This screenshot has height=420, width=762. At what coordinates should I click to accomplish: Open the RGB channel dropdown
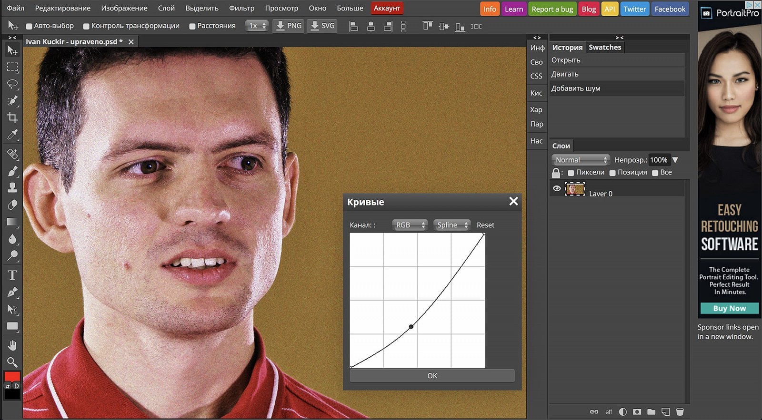coord(410,225)
